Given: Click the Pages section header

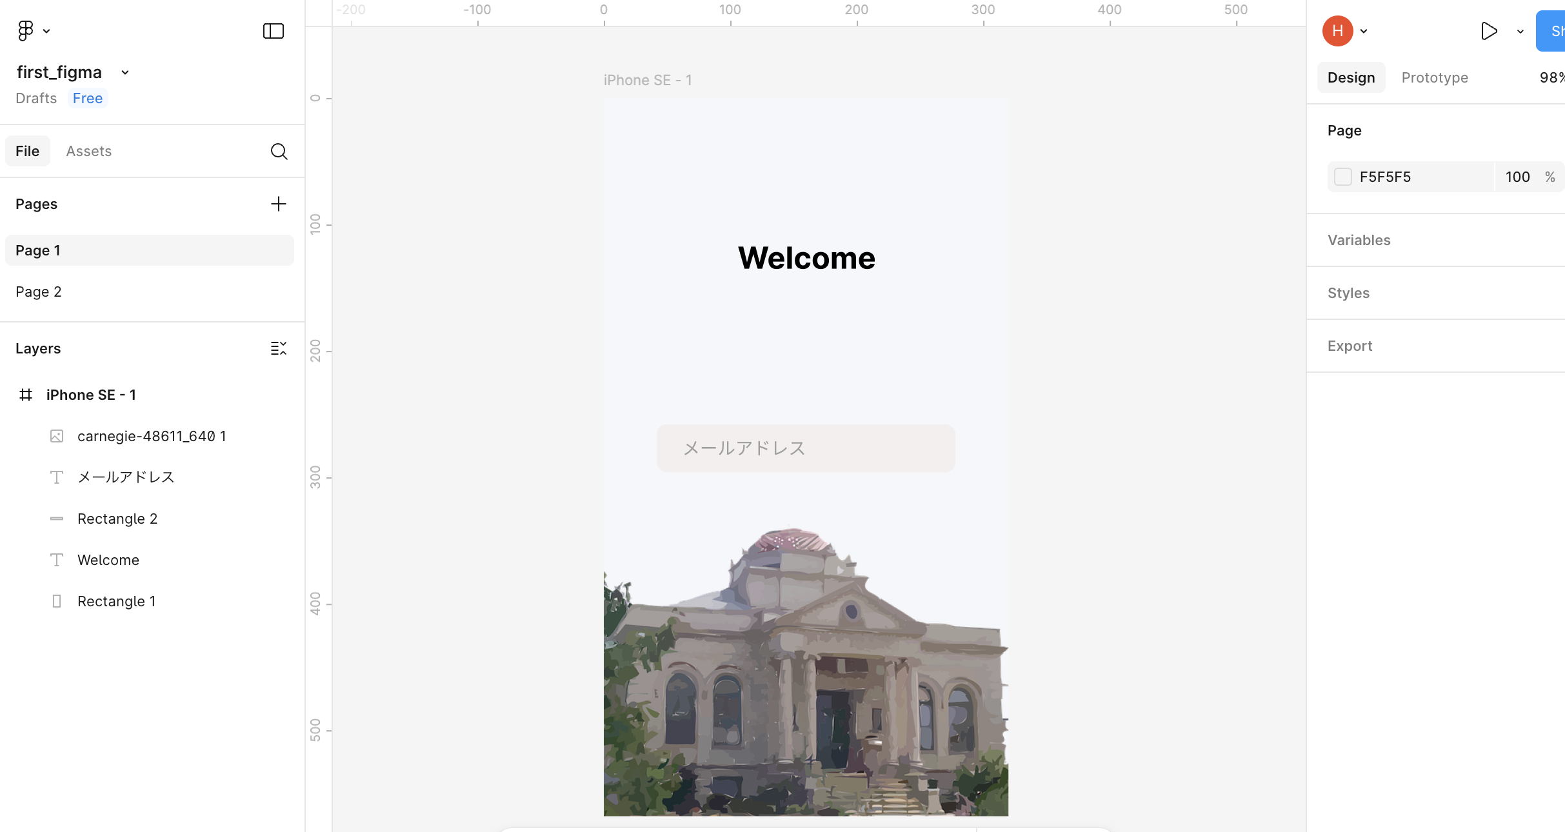Looking at the screenshot, I should click(36, 204).
